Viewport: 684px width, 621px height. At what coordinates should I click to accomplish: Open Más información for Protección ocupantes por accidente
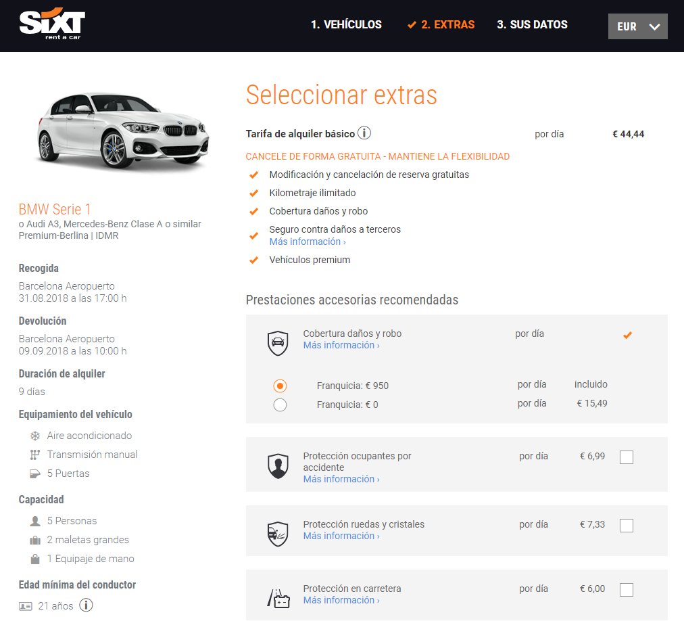tap(341, 479)
